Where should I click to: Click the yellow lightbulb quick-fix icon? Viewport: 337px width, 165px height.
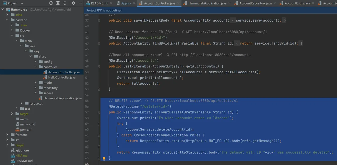pyautogui.click(x=104, y=158)
